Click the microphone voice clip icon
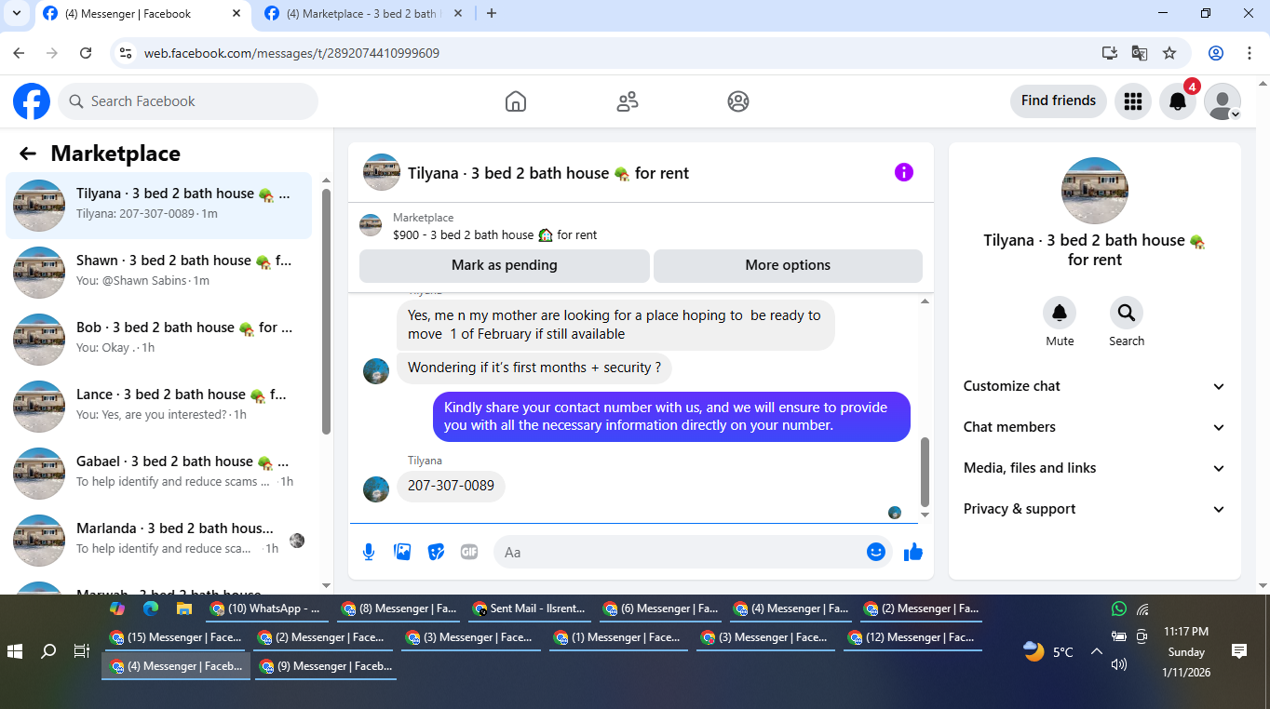This screenshot has width=1270, height=709. click(369, 552)
